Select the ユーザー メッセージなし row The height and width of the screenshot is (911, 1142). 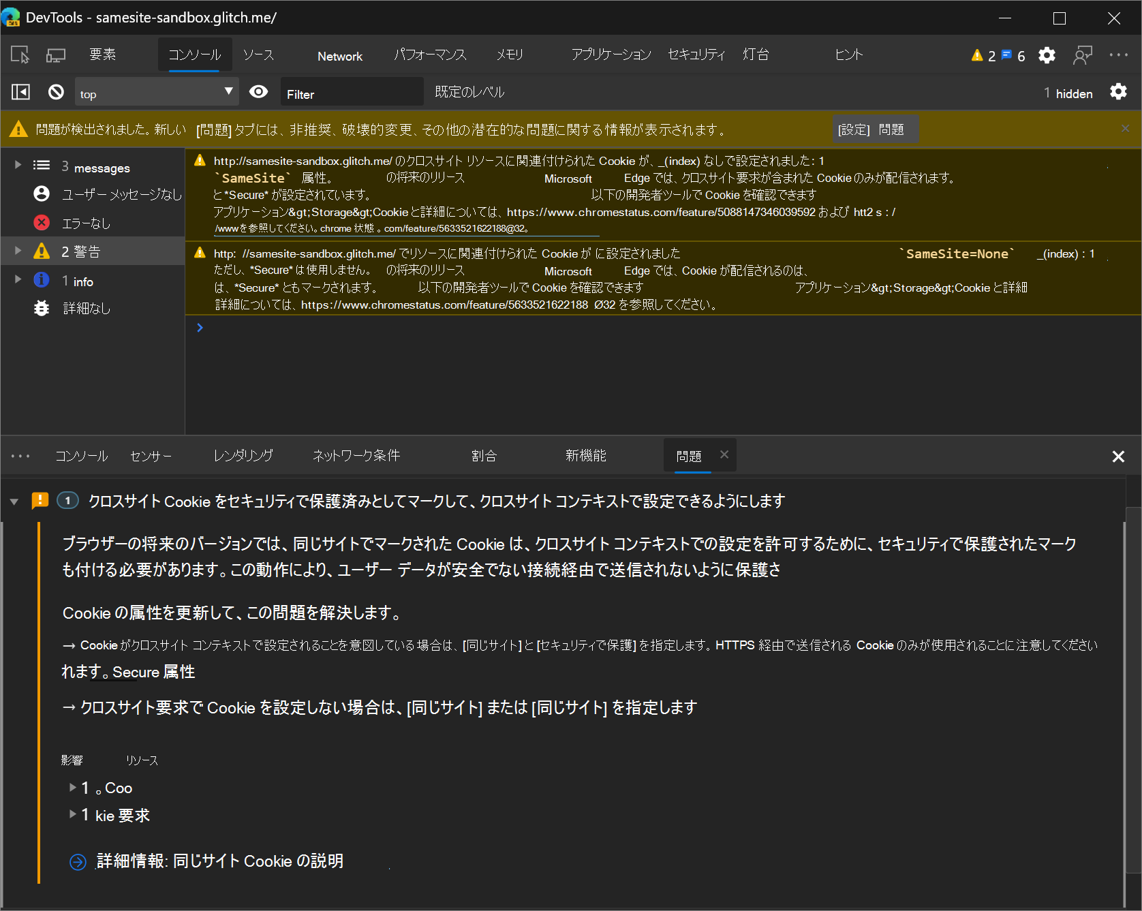tap(93, 194)
